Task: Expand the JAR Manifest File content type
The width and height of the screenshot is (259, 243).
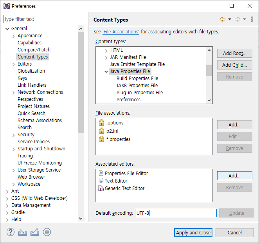Action: click(106, 58)
